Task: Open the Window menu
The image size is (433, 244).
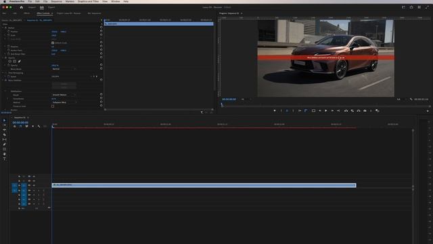Action: [116, 1]
